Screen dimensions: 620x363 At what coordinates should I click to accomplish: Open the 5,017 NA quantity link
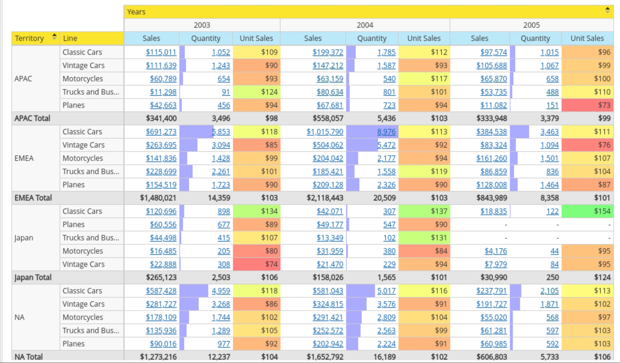386,291
